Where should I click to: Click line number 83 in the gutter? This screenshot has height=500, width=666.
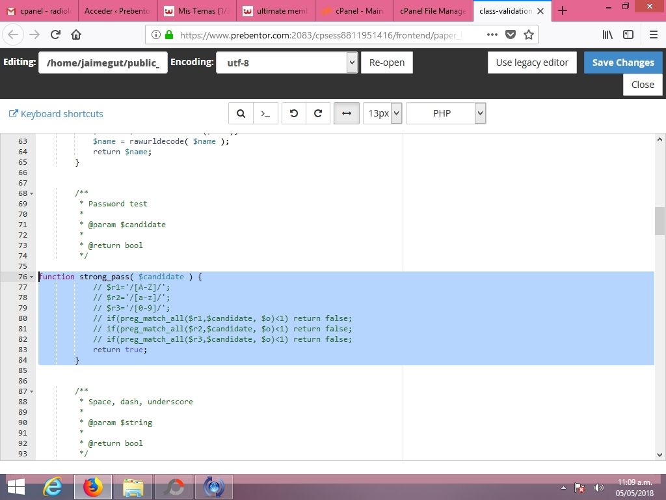tap(23, 350)
